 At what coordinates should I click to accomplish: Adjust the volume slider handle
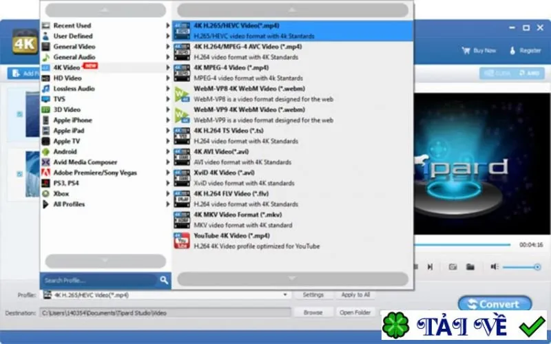click(537, 267)
